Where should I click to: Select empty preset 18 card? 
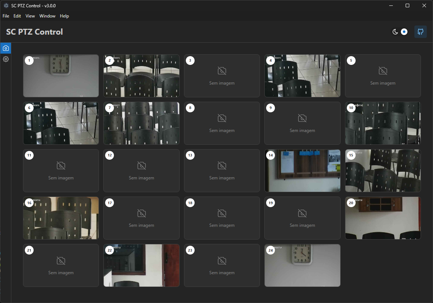222,218
